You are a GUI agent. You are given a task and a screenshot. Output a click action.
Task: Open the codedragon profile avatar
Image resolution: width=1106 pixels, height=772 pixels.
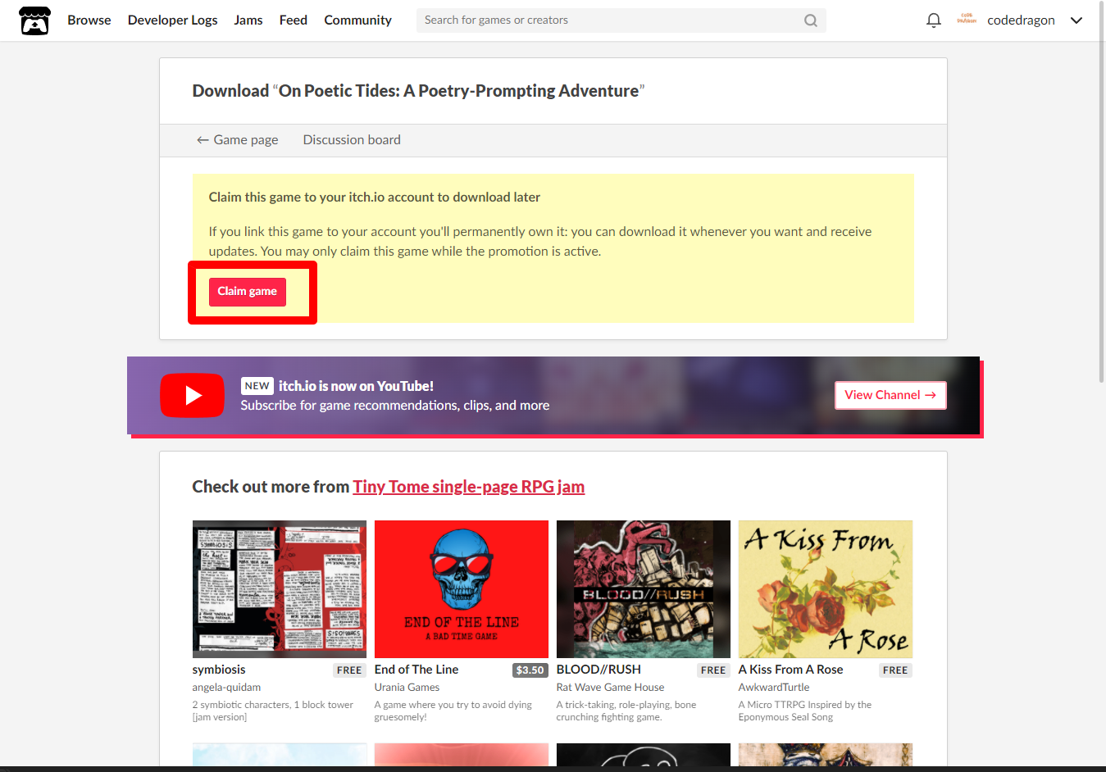point(967,20)
